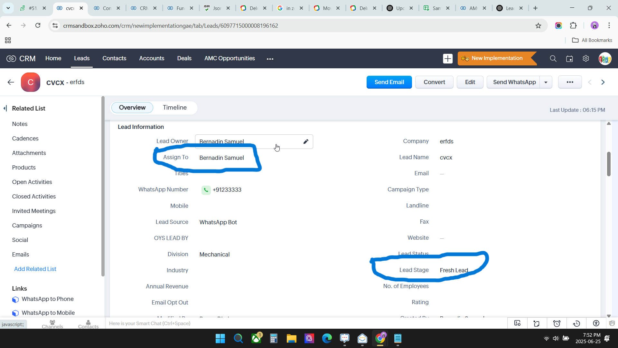
Task: Collapse the Related List sidebar
Action: pos(5,108)
